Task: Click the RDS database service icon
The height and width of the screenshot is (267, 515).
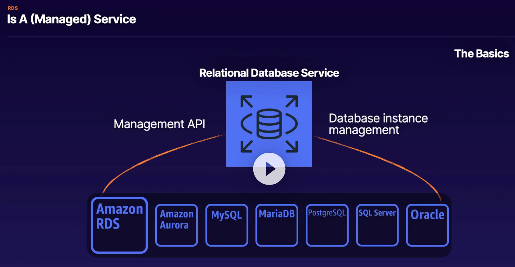Action: pos(269,123)
